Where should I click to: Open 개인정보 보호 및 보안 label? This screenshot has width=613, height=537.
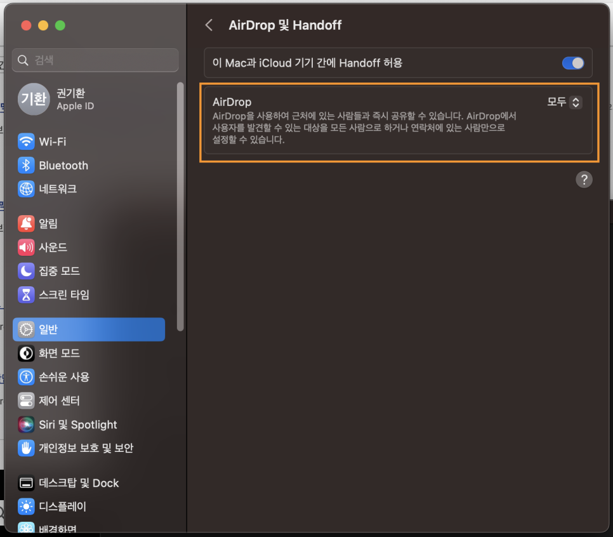[86, 448]
